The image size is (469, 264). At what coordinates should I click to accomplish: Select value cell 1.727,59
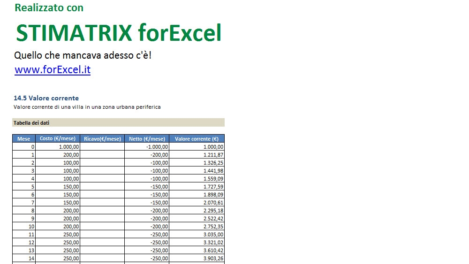(197, 187)
